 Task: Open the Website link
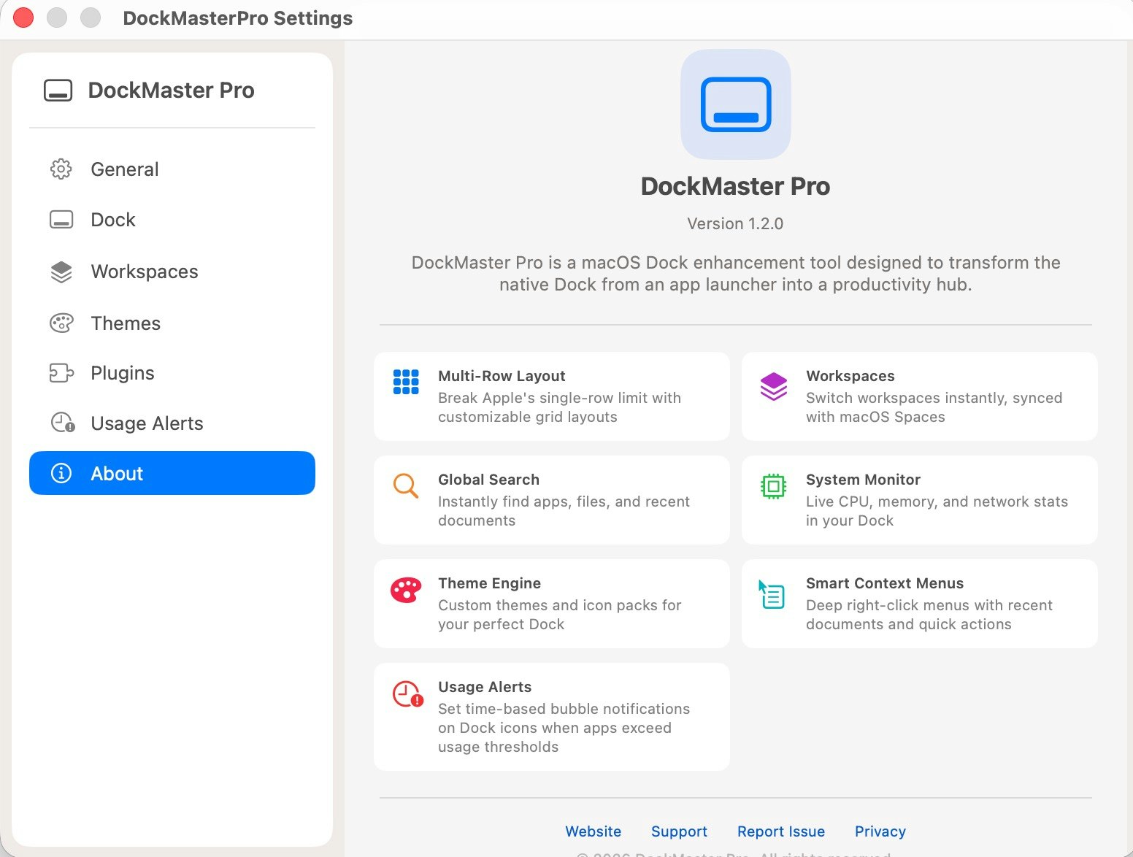[593, 831]
